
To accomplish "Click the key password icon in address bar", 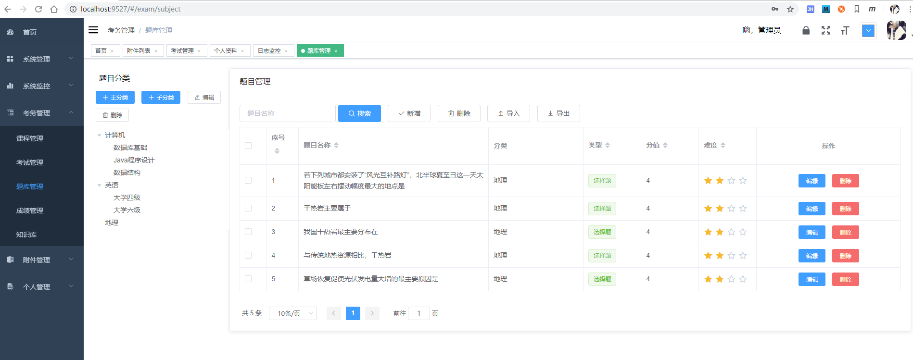I will click(x=775, y=9).
